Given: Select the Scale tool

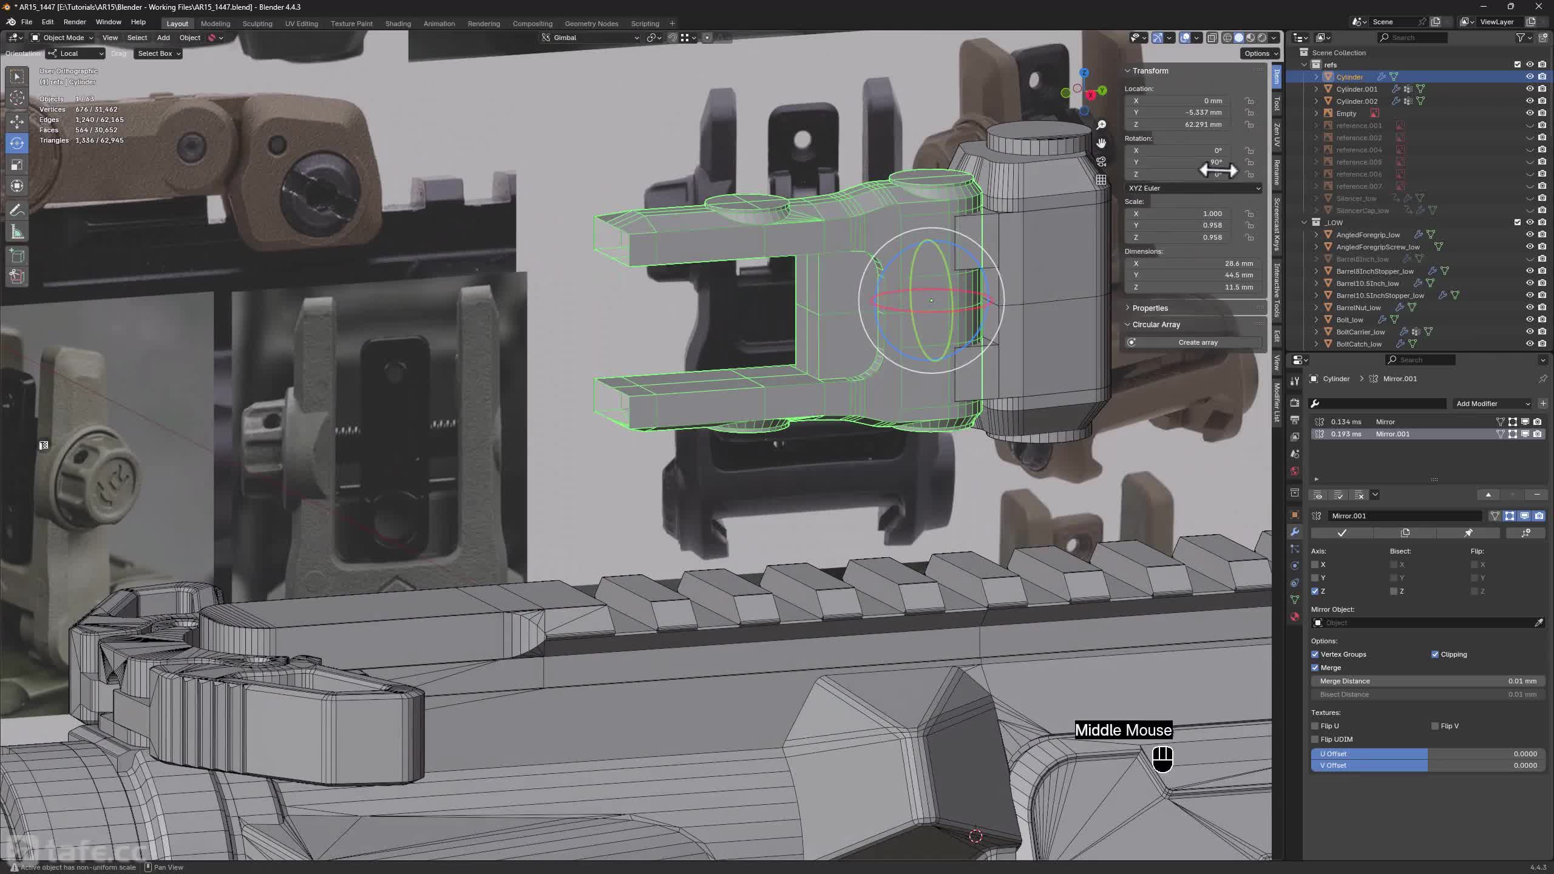Looking at the screenshot, I should tap(17, 165).
